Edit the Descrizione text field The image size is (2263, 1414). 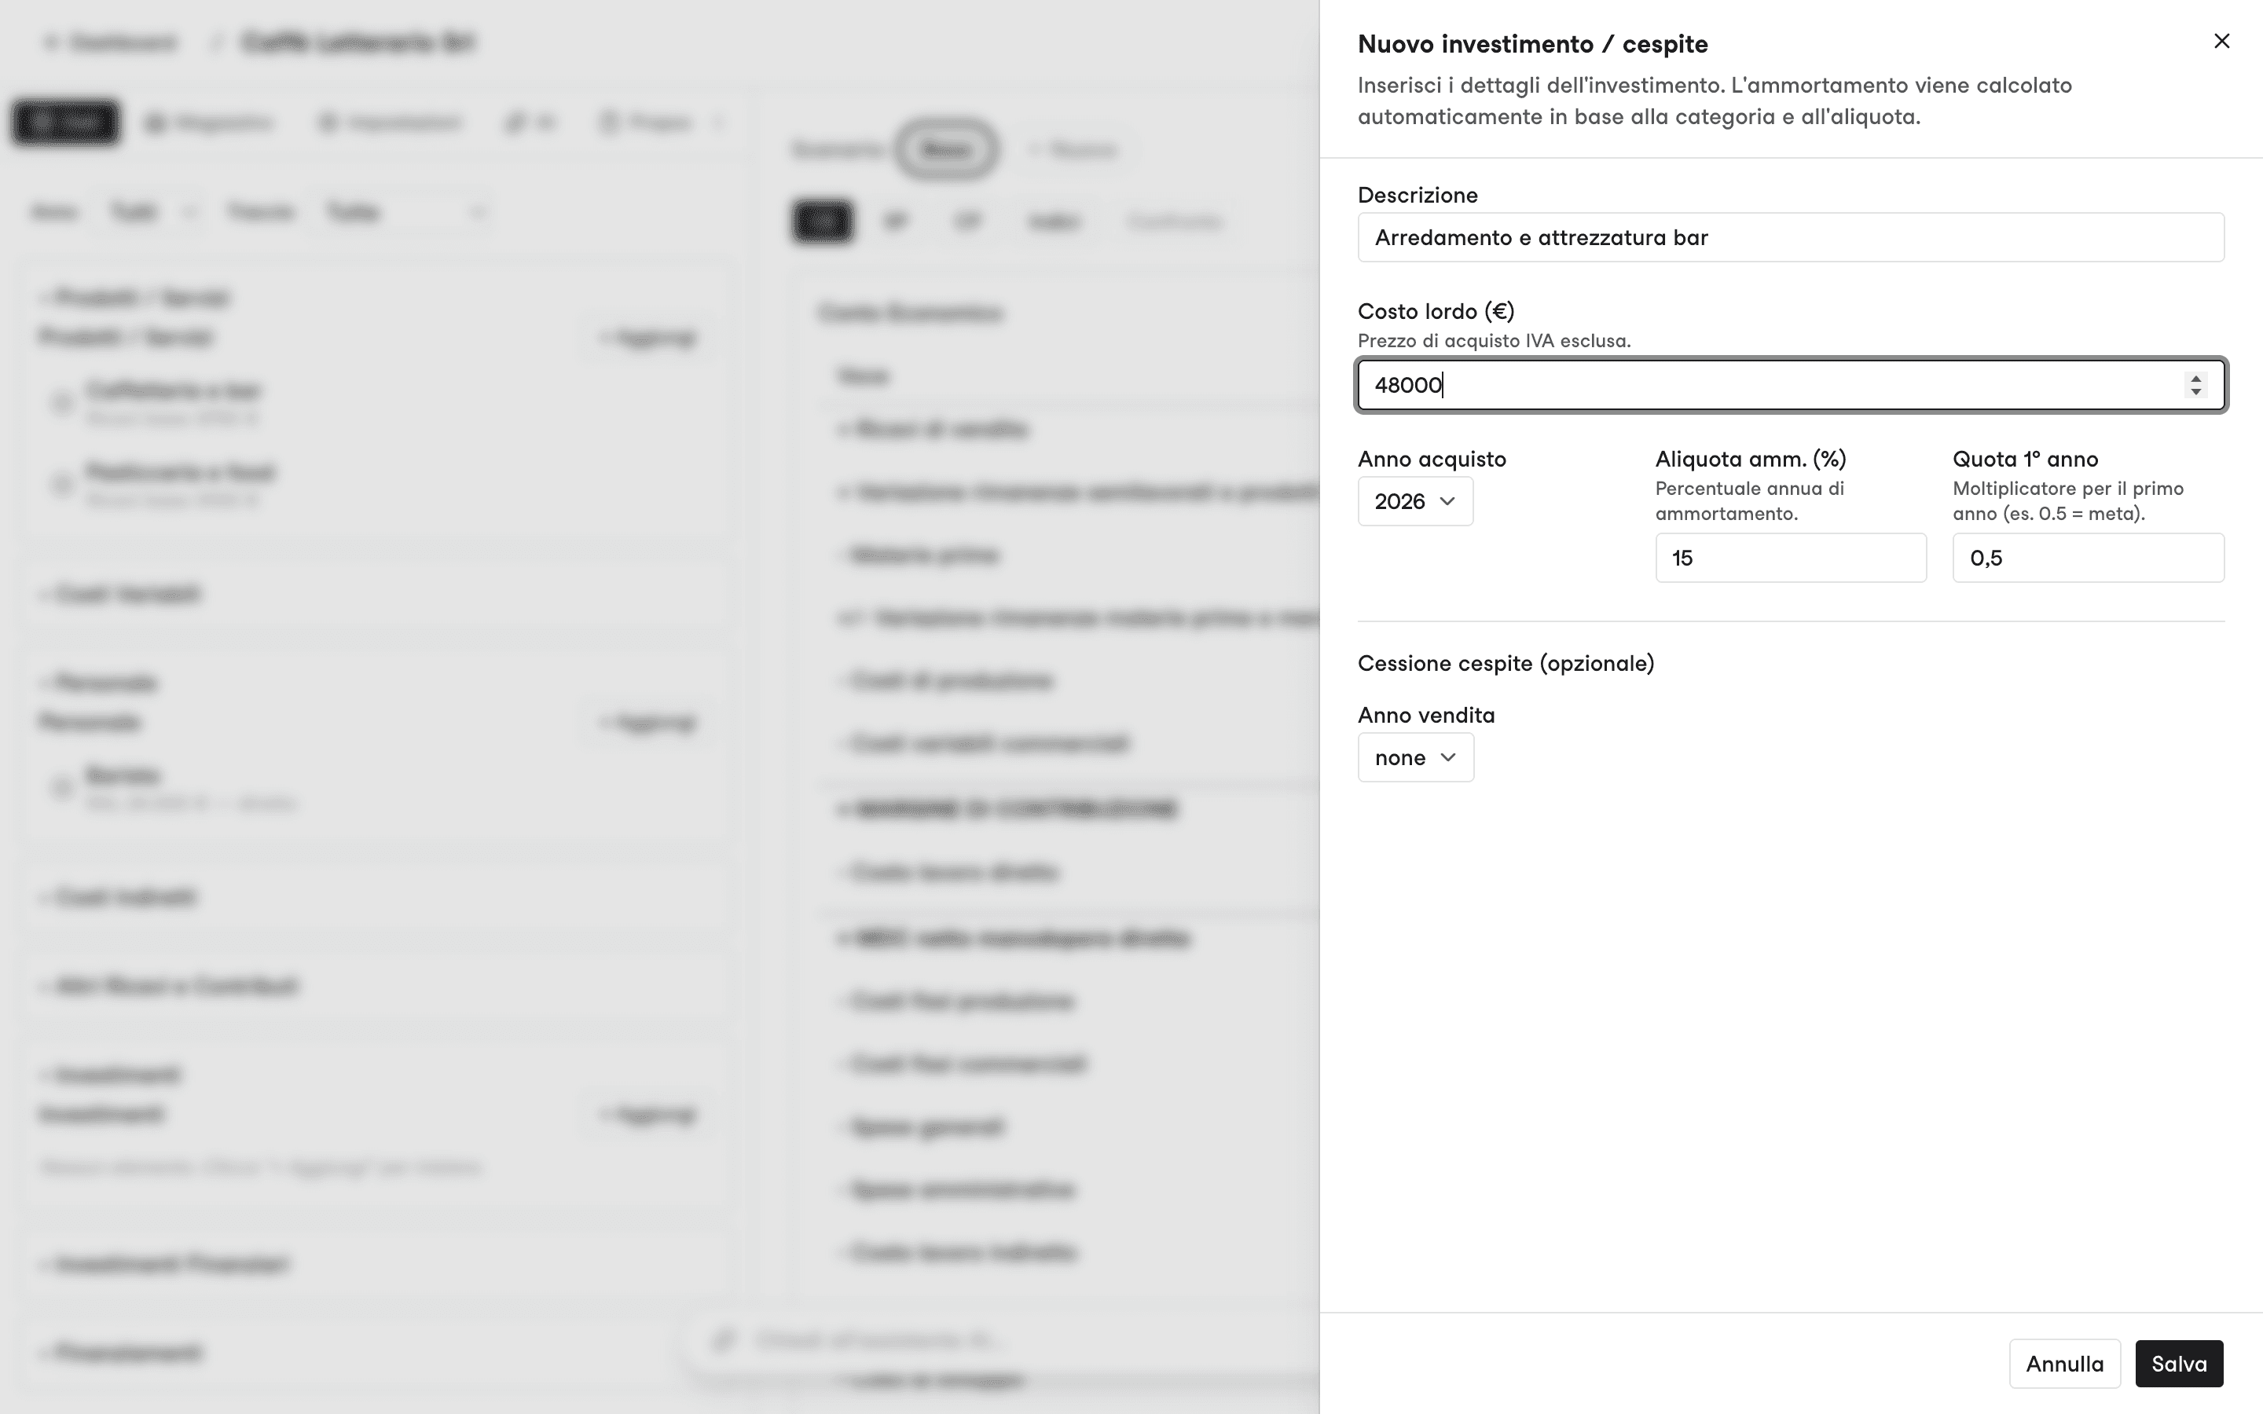pyautogui.click(x=1791, y=237)
